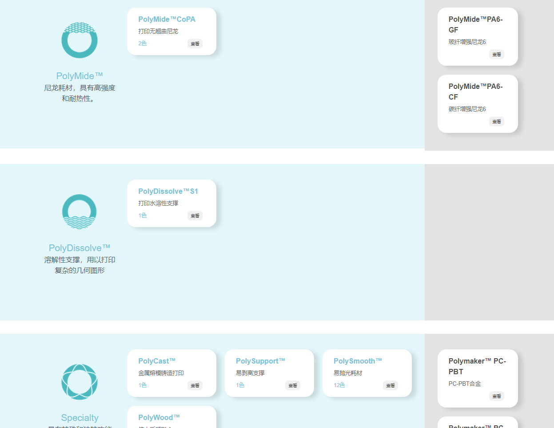Open the PolySmooth product title link

[x=358, y=361]
